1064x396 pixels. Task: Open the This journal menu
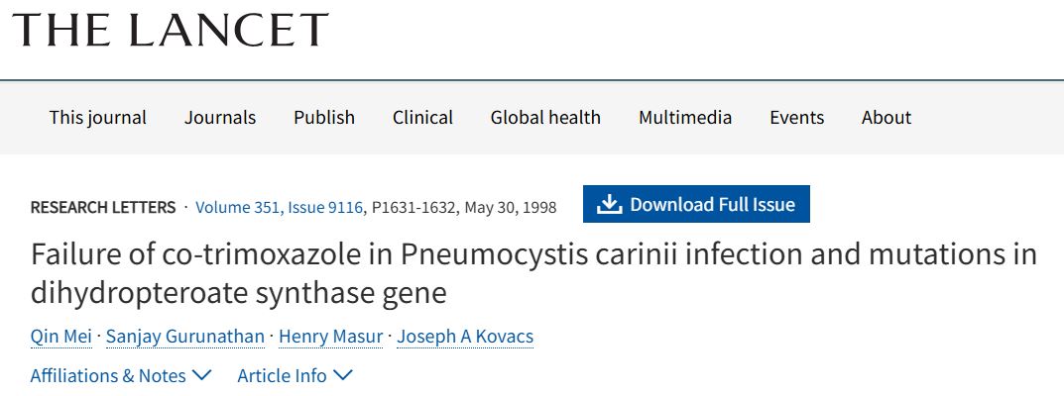point(98,117)
